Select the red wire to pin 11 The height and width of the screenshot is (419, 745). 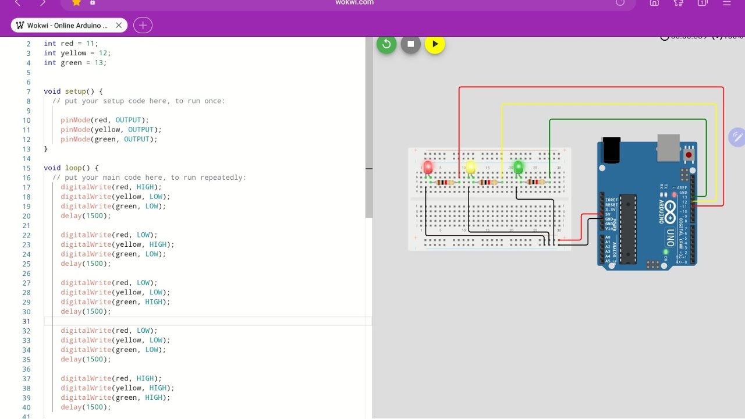click(591, 87)
